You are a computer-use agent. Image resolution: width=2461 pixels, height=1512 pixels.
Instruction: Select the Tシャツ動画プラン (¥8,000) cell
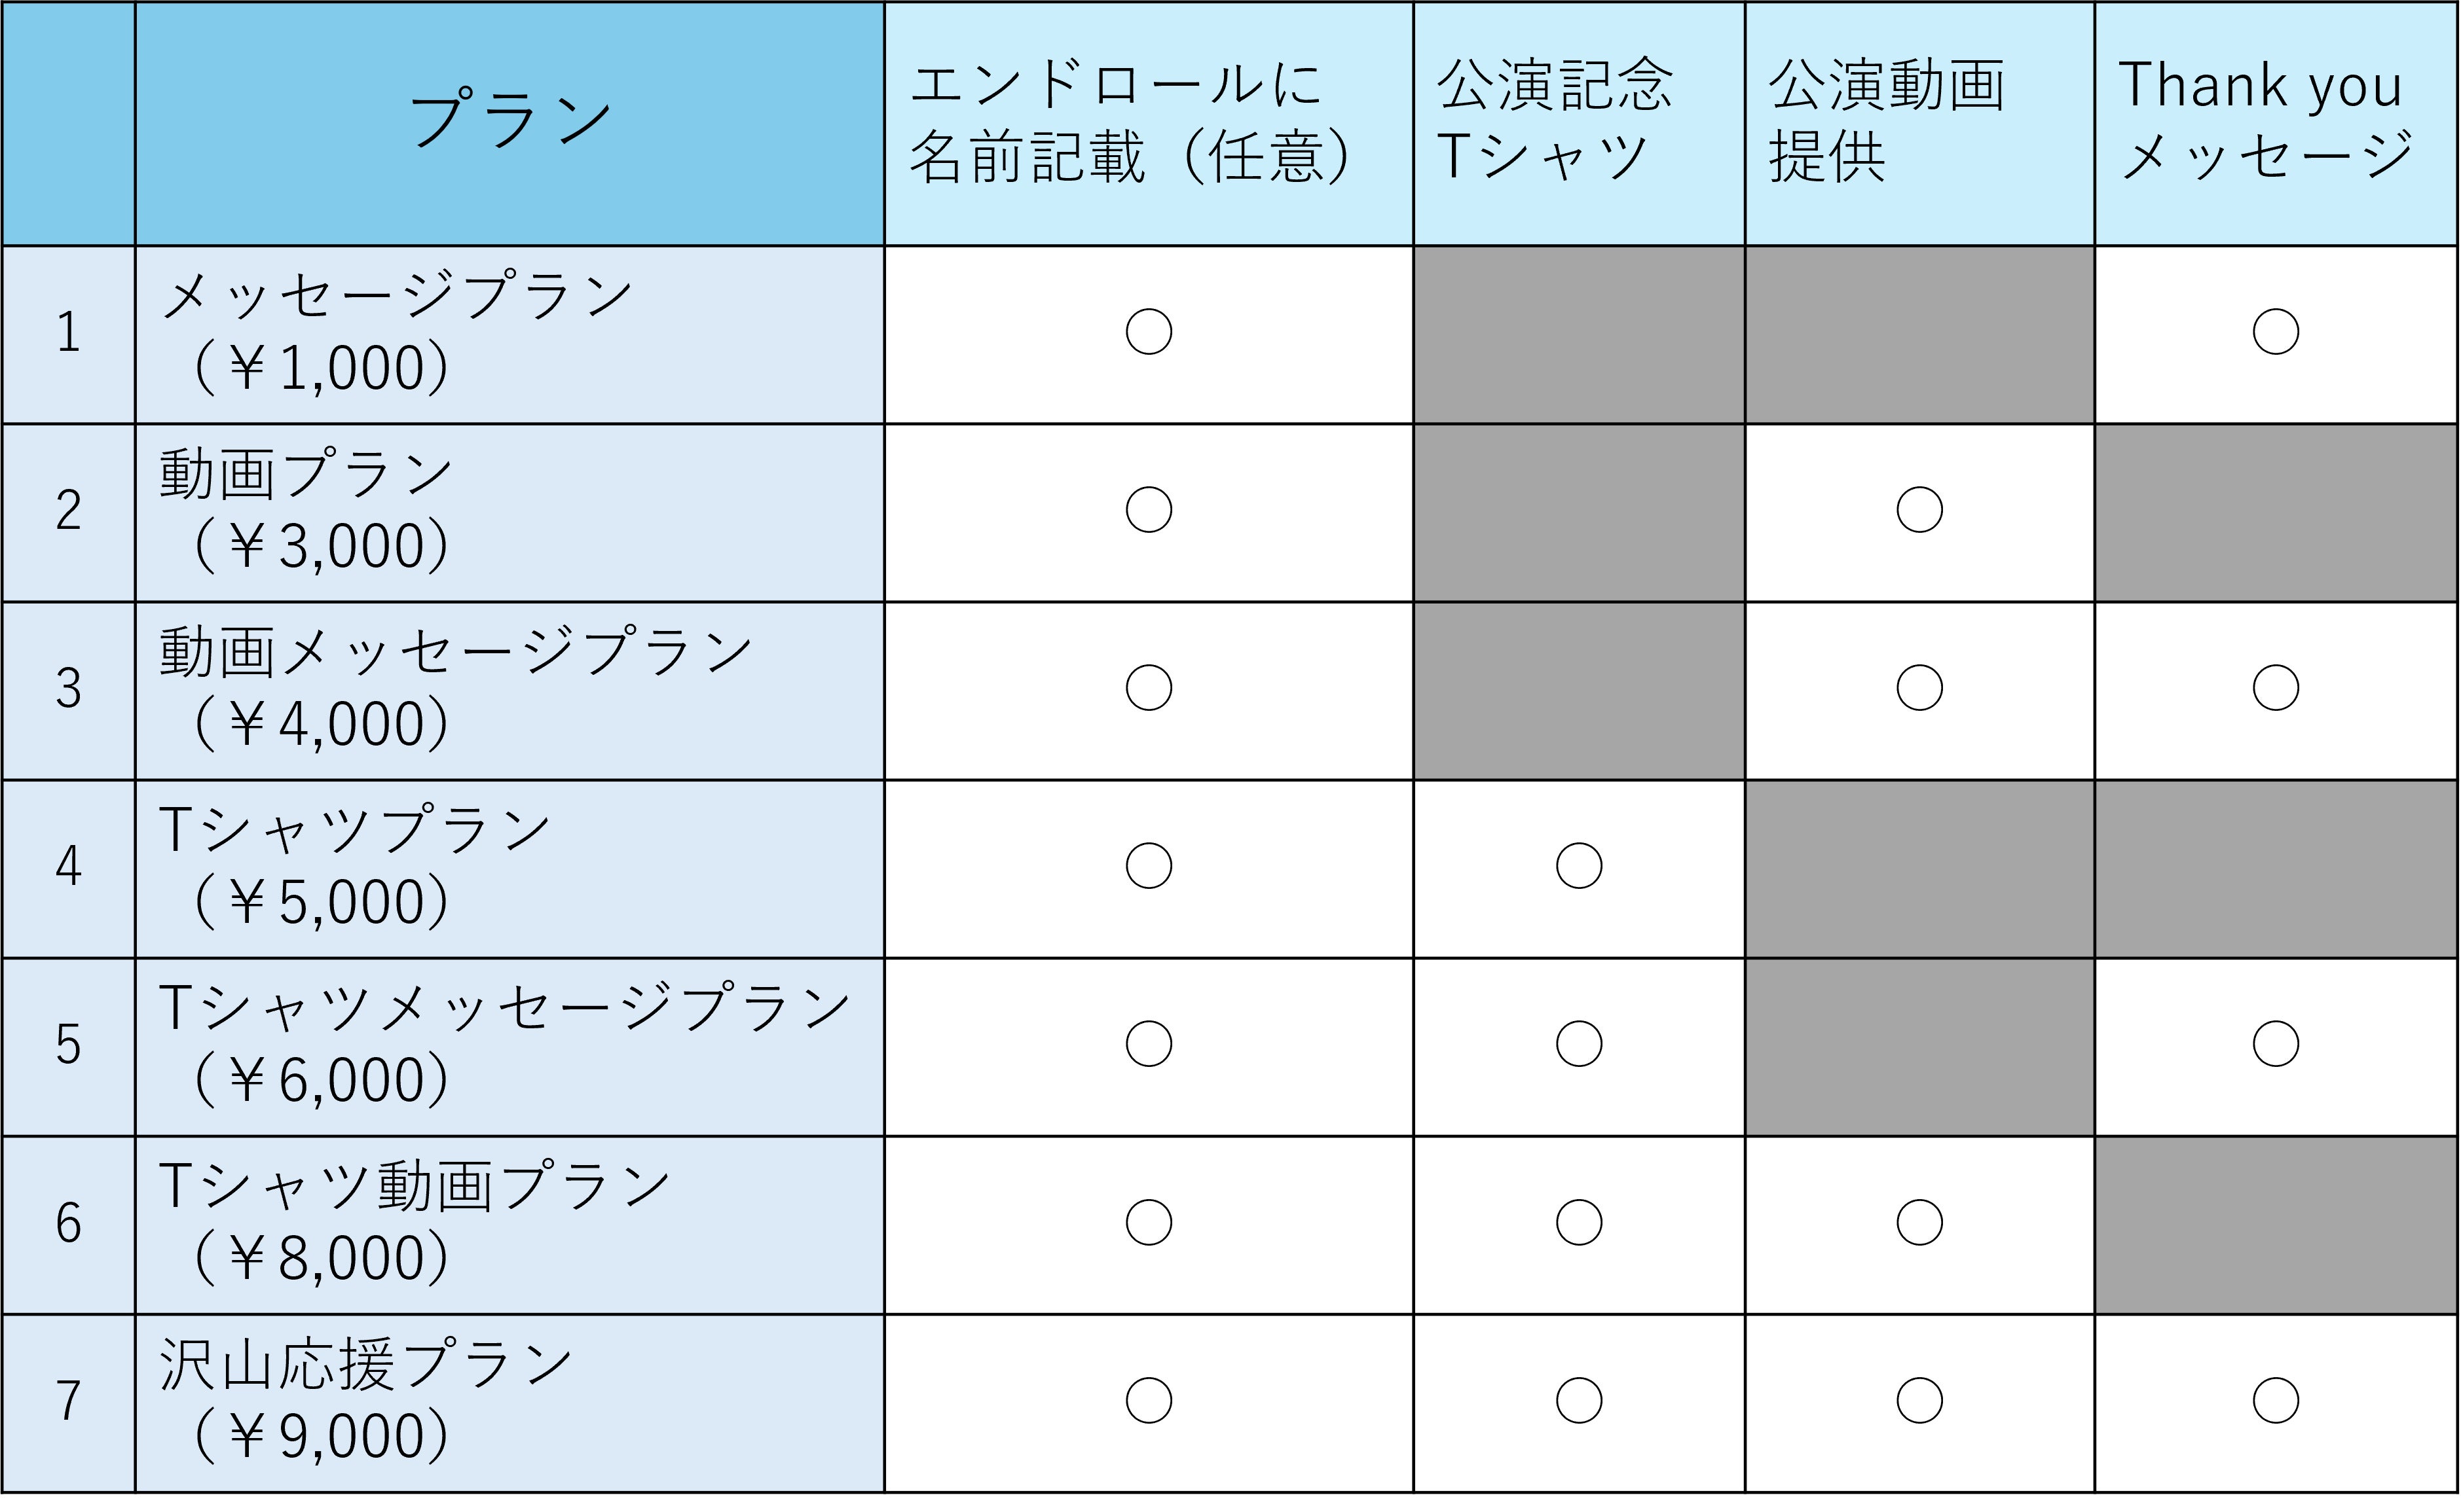[x=510, y=1224]
